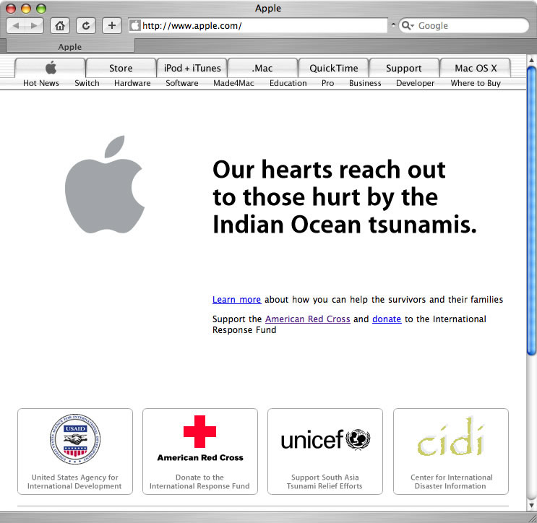Click 'Donate to the International Response Fund' caption
537x523 pixels.
(x=199, y=482)
